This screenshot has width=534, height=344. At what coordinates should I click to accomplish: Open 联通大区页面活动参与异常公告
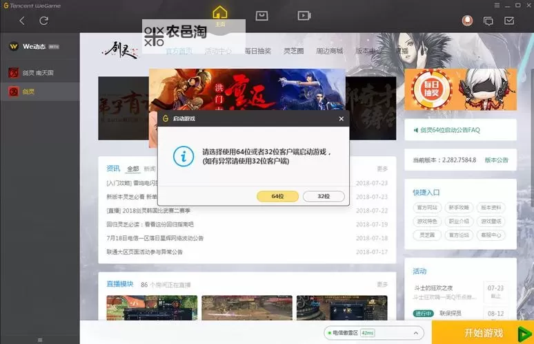(x=144, y=252)
